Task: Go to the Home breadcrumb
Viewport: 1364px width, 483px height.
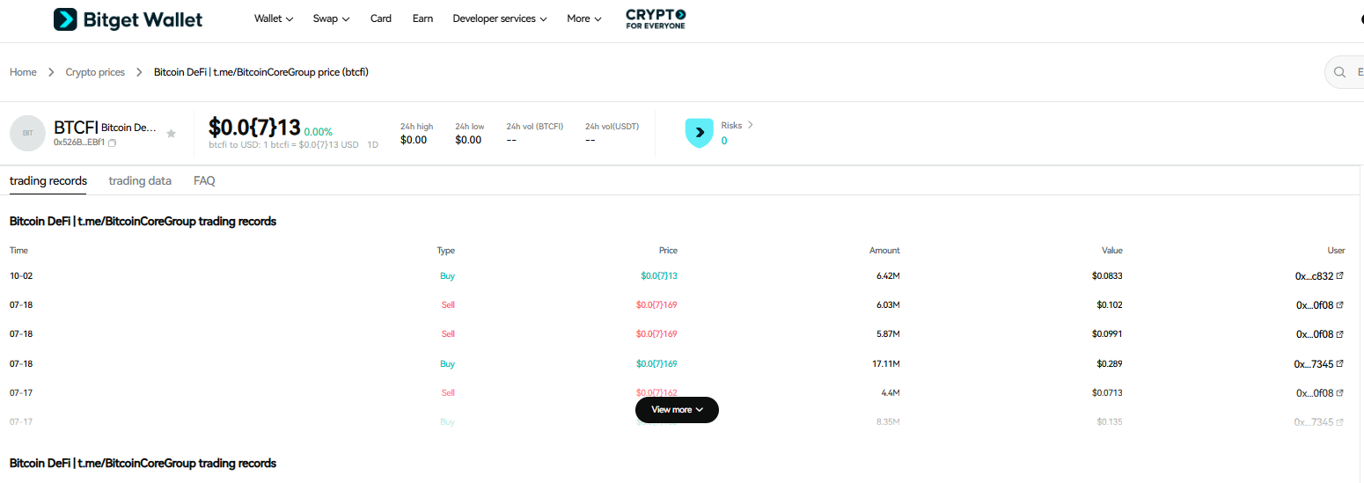Action: click(23, 72)
